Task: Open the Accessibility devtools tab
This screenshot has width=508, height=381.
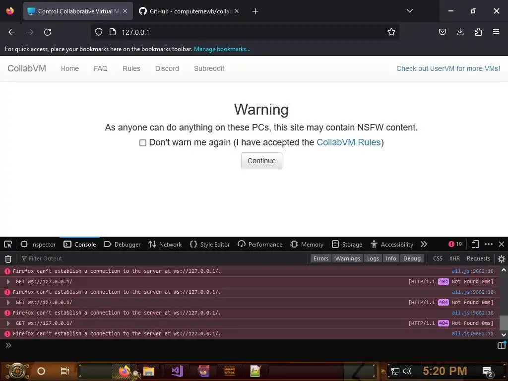Action: (392, 244)
